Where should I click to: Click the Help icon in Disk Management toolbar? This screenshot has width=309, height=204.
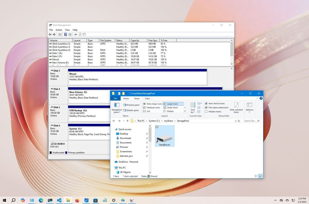click(x=65, y=35)
